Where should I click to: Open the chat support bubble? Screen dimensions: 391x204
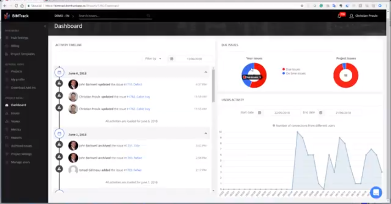pyautogui.click(x=376, y=192)
